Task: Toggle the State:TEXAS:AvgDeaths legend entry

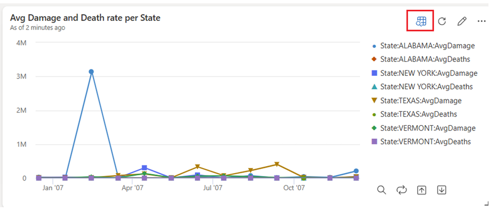Action: [415, 114]
